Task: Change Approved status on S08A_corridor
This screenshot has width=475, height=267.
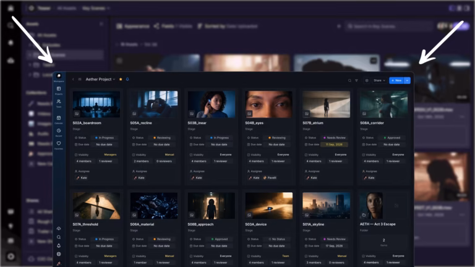Action: click(392, 138)
